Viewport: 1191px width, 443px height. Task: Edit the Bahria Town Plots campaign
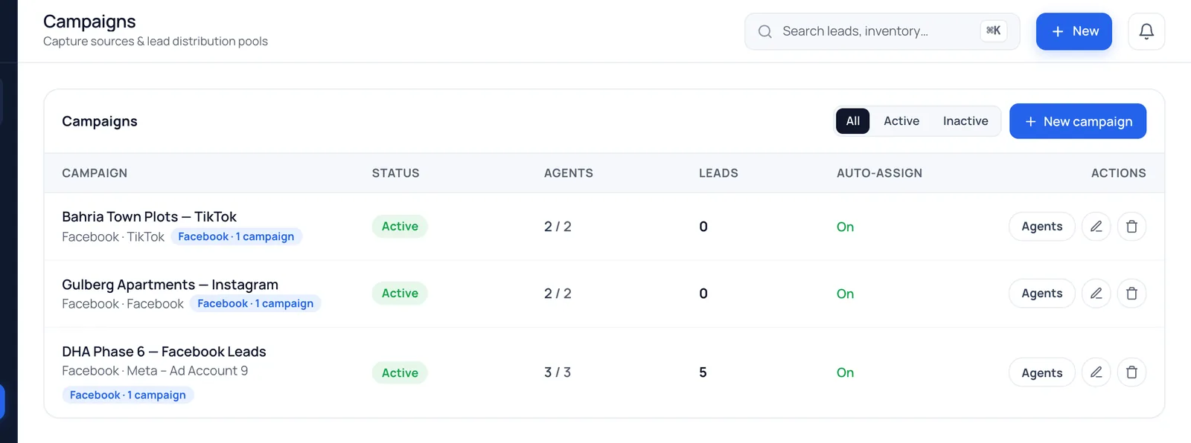tap(1096, 227)
